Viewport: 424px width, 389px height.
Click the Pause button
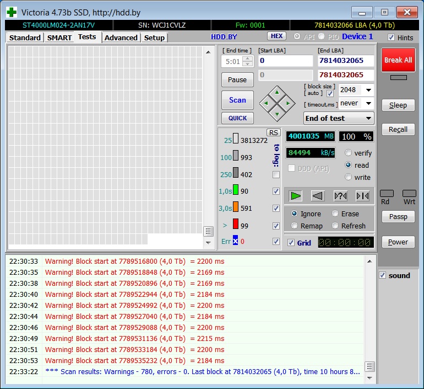coord(237,79)
